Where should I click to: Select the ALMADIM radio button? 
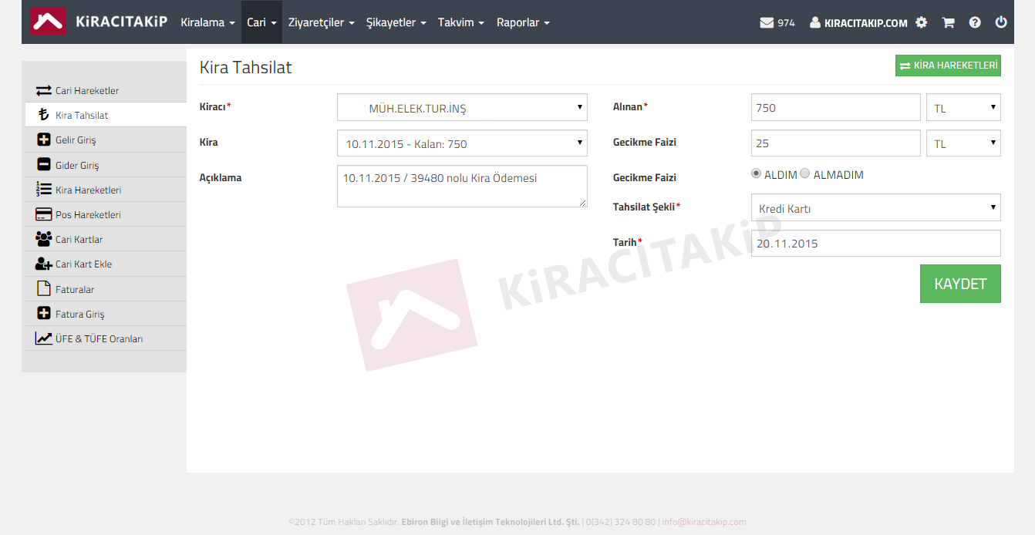coord(805,173)
